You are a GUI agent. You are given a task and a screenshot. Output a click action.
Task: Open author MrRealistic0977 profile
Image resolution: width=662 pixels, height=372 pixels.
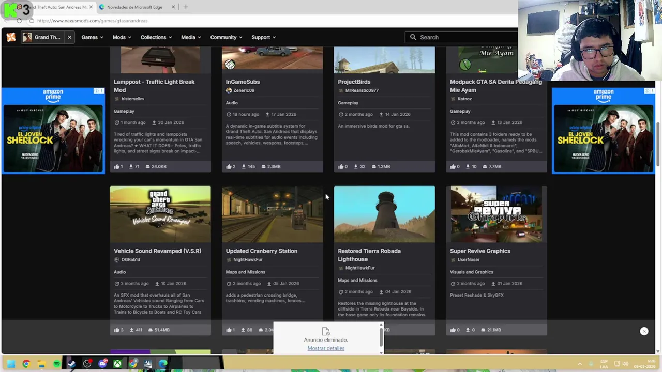[x=362, y=90]
